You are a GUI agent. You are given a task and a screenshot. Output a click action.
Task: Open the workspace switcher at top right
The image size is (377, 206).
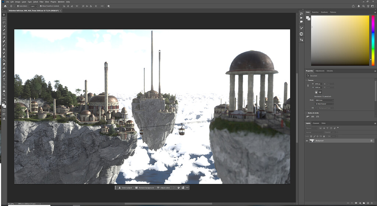(373, 6)
